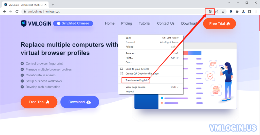Viewport: 260px width, 135px height.
Task: Click the browser back arrow
Action: click(x=5, y=12)
